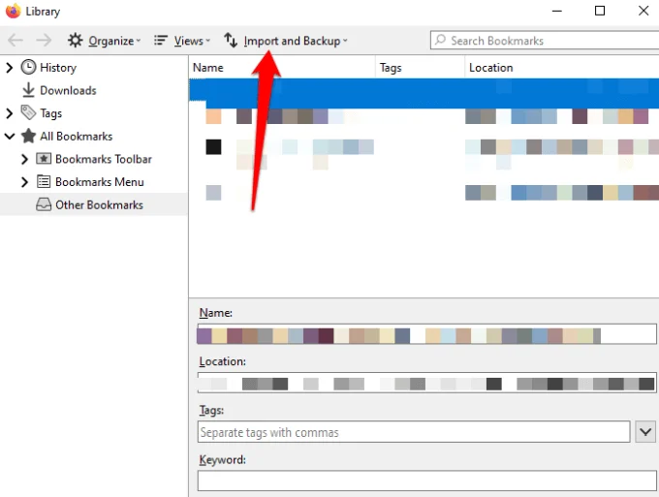Click the History clock icon
Viewport: 659px width, 497px height.
(x=28, y=67)
